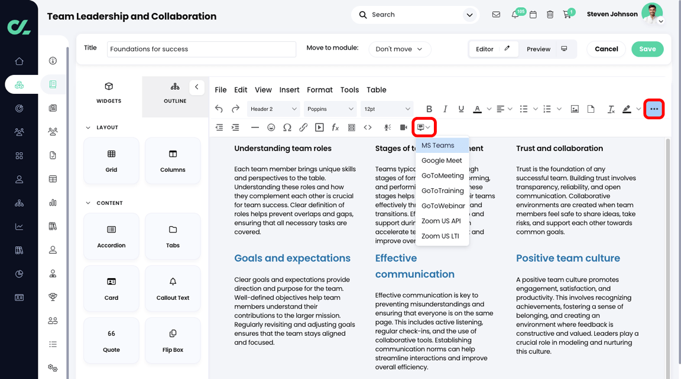Add the Flip Box widget

tap(173, 341)
